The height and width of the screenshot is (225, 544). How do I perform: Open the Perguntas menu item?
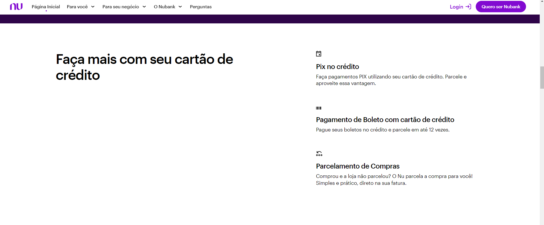201,7
